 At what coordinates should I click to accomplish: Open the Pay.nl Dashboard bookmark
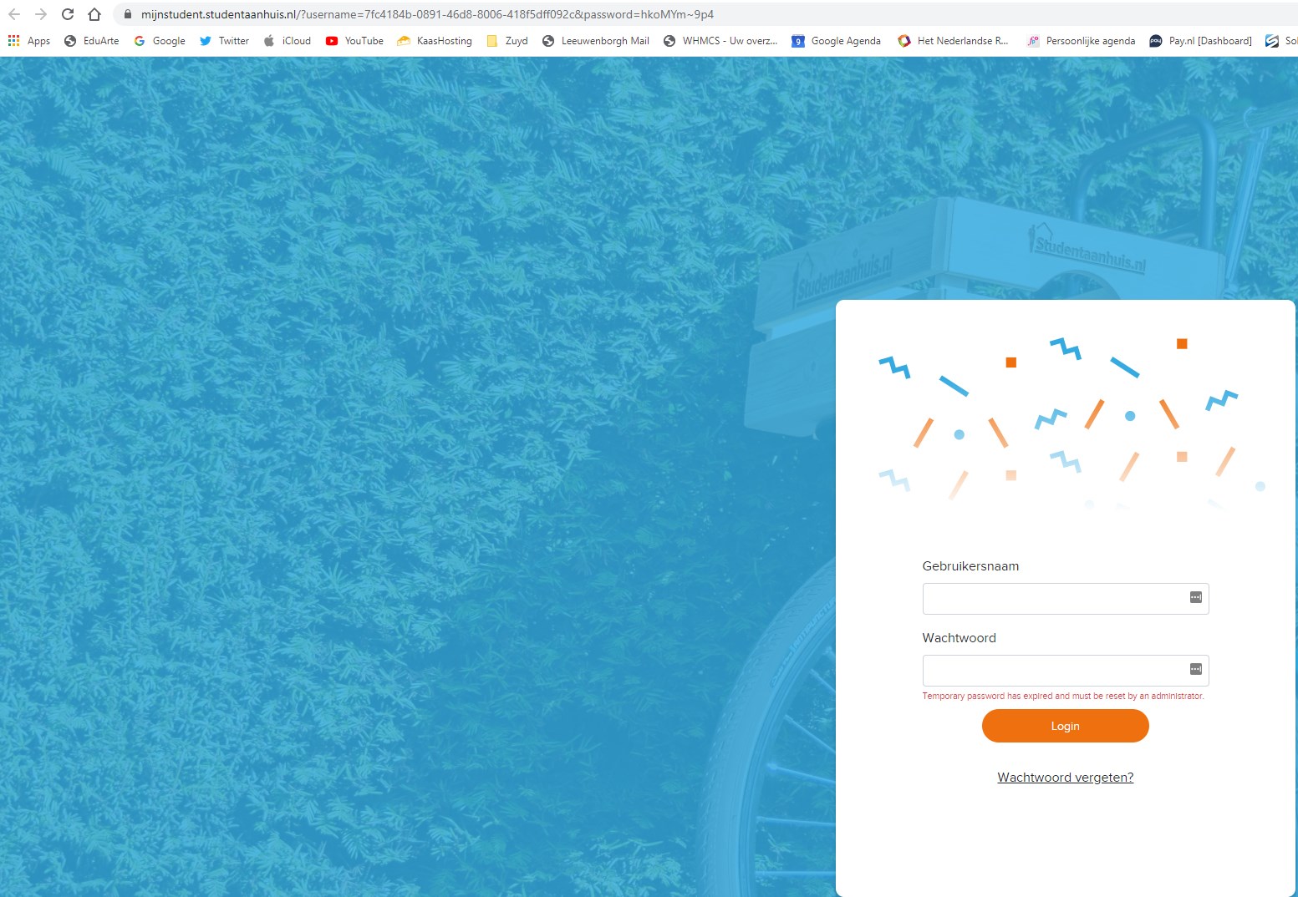[1200, 41]
